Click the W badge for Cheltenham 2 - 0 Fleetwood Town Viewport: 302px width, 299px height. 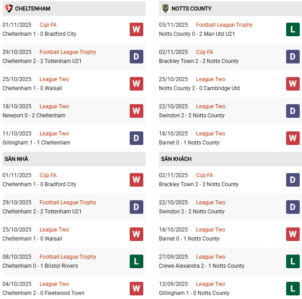pyautogui.click(x=136, y=289)
